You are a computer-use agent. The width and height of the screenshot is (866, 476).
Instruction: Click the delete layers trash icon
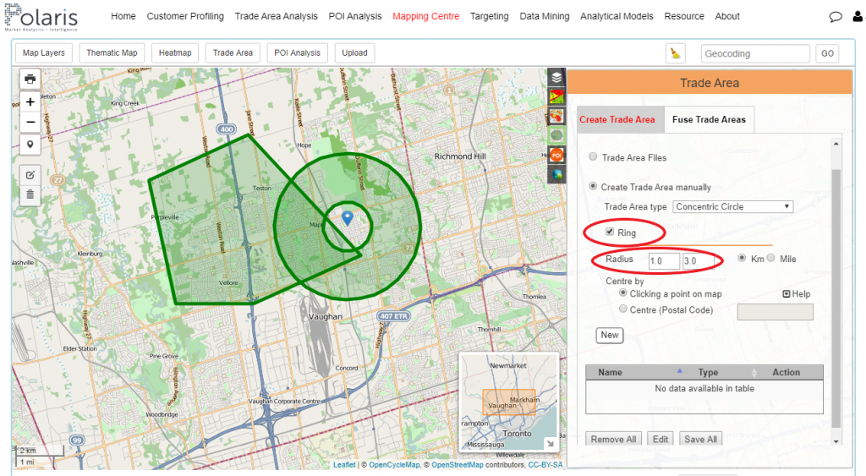click(30, 194)
